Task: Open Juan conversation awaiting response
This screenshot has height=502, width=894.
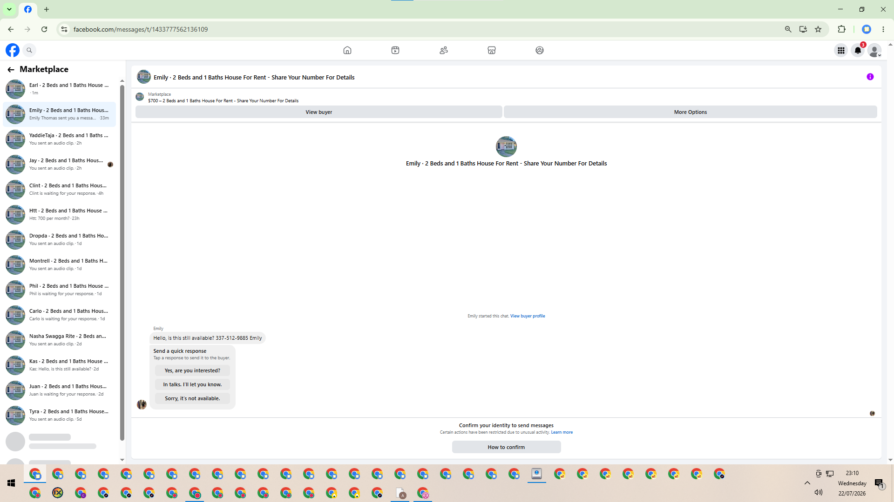Action: tap(60, 390)
